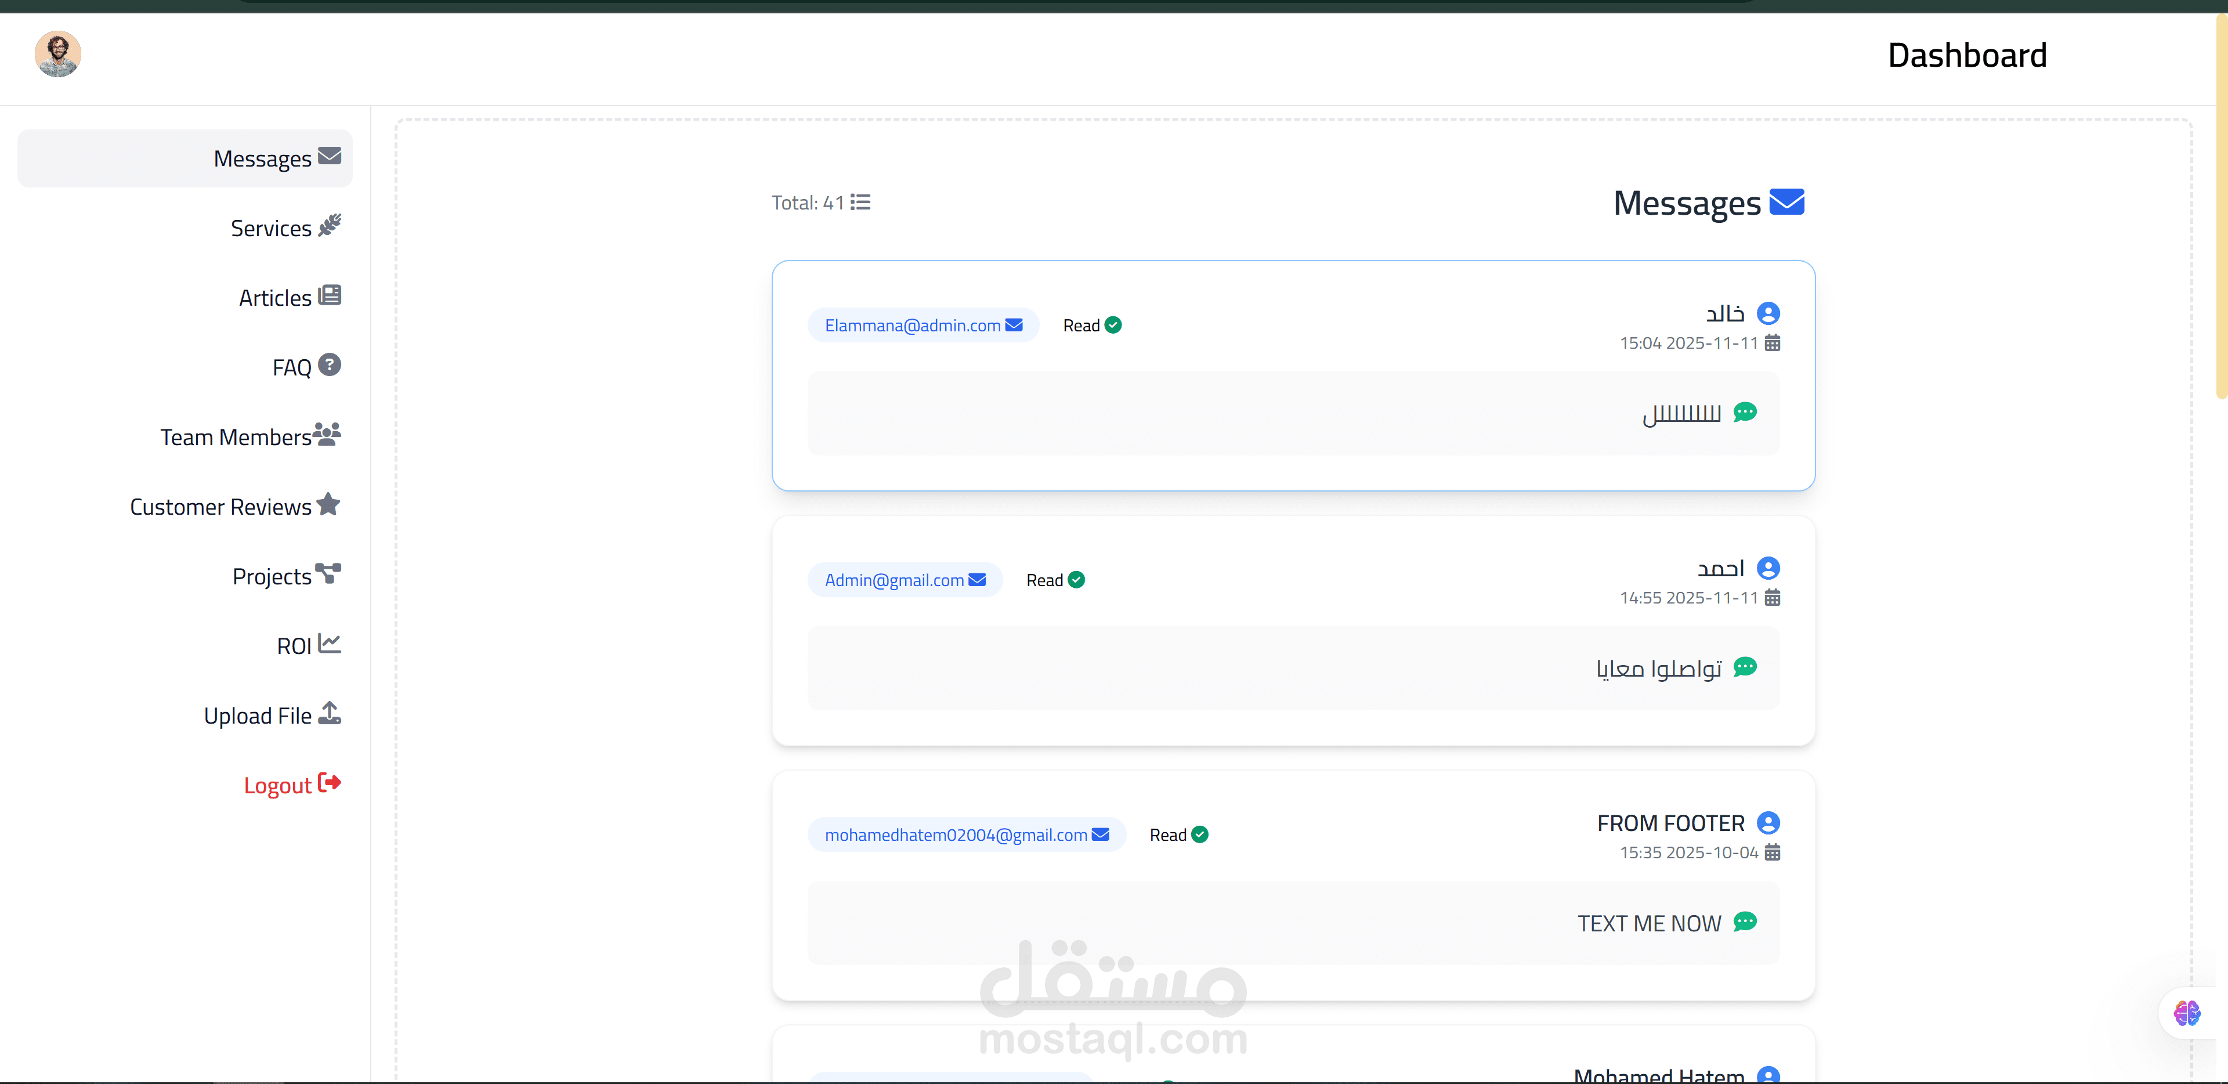Click the Customer Reviews star icon
The height and width of the screenshot is (1084, 2228).
328,504
